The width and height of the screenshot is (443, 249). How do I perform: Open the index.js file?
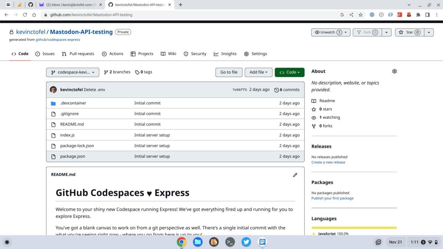coord(67,135)
